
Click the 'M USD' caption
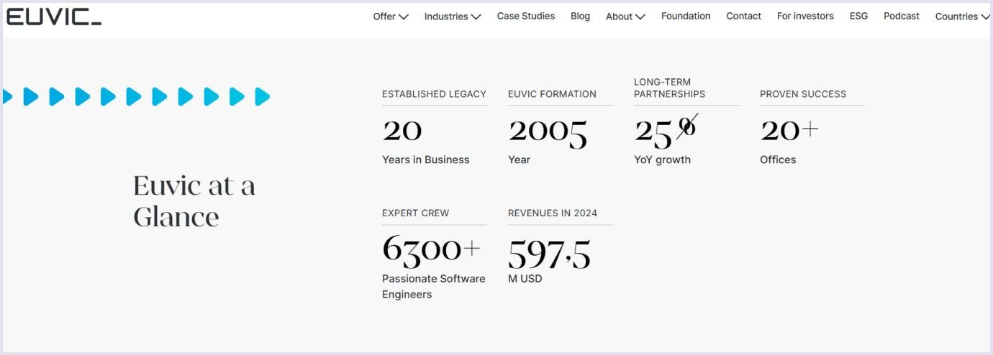point(525,278)
